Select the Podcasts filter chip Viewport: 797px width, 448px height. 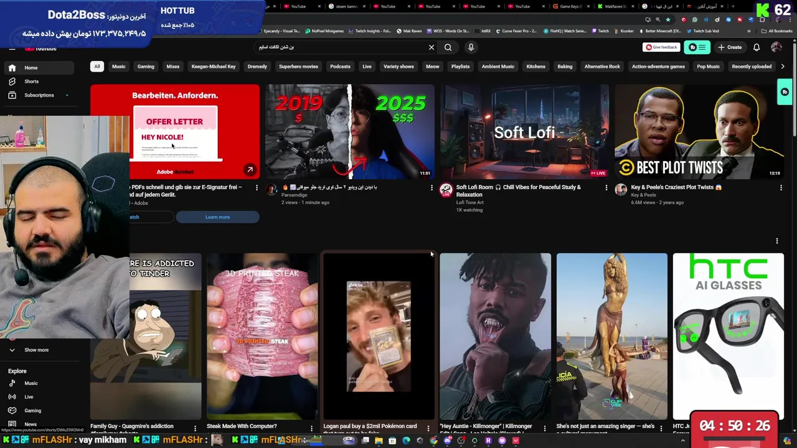tap(340, 67)
